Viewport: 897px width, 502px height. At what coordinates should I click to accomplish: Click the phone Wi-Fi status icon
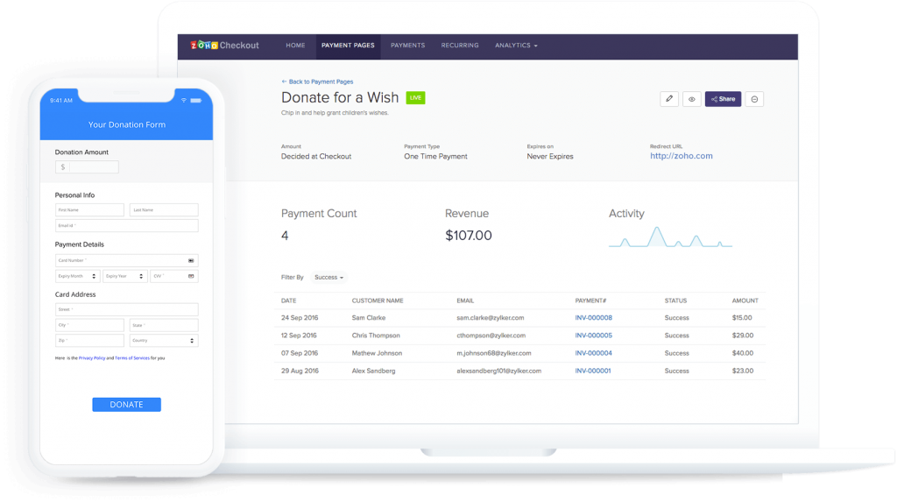point(184,100)
